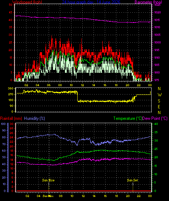Click the bottom "N" compass letter

(x=159, y=113)
